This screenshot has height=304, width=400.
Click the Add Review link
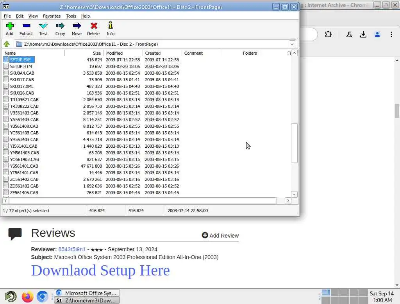tap(220, 235)
